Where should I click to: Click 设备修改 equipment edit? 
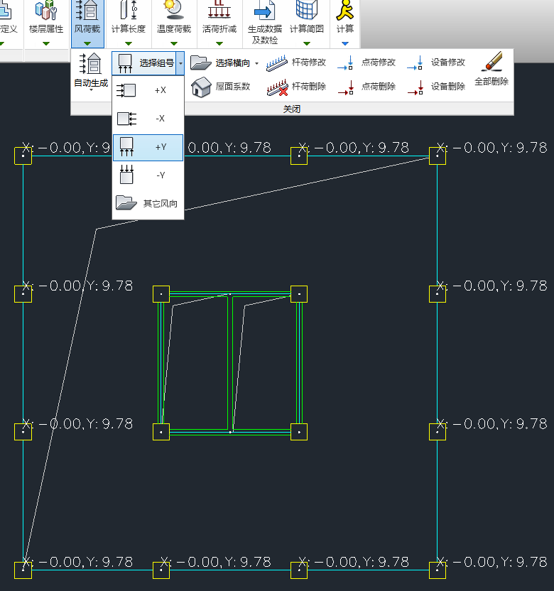tap(435, 63)
